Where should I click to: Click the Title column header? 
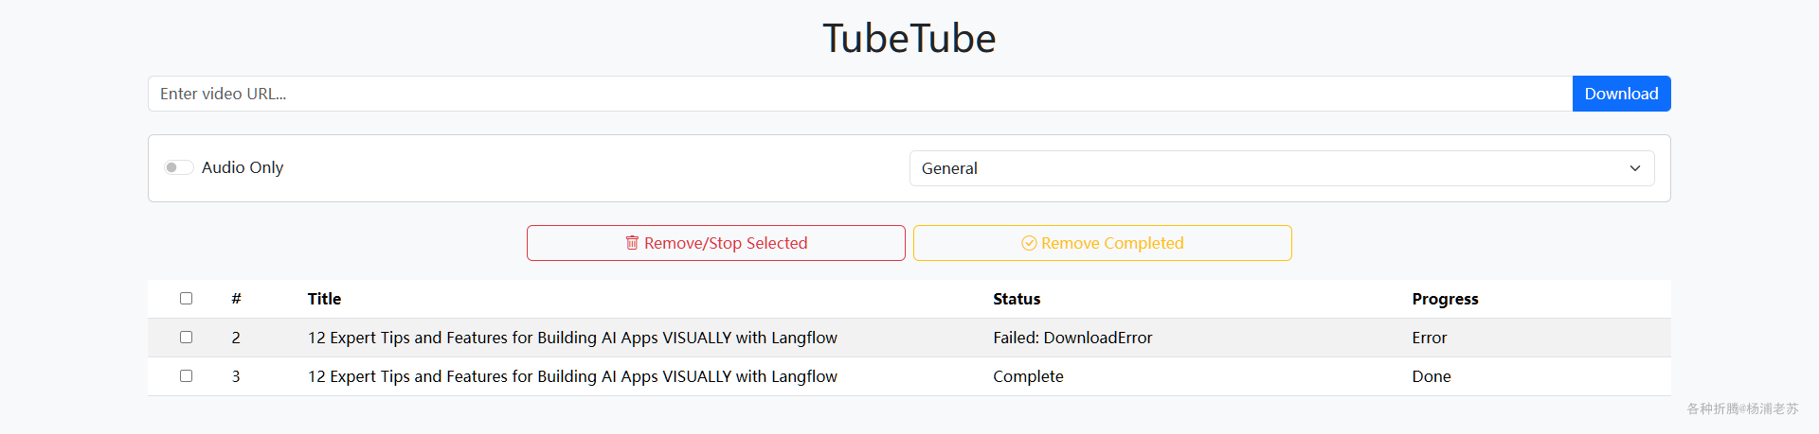(324, 299)
